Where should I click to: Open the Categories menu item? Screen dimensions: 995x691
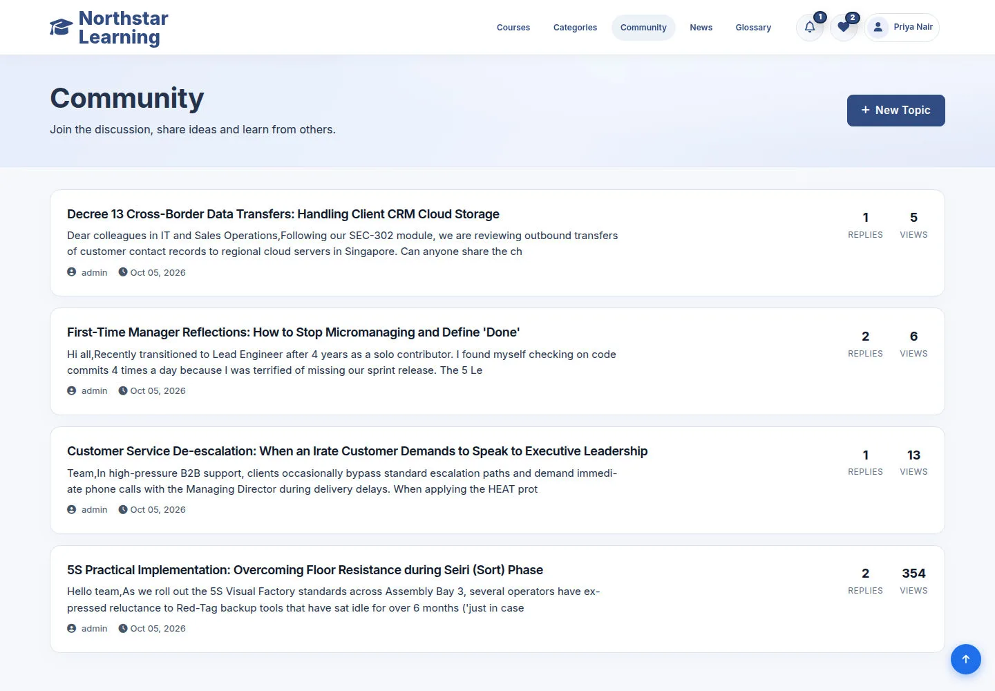[575, 28]
